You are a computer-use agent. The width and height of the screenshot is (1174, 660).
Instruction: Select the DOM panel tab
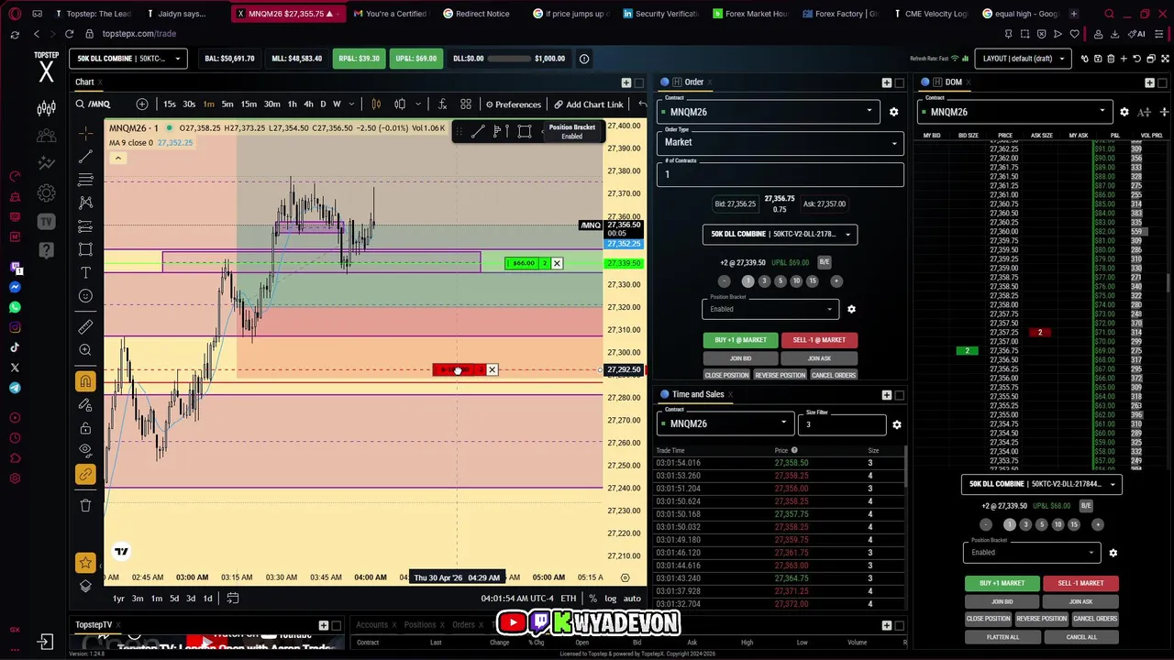(x=953, y=82)
